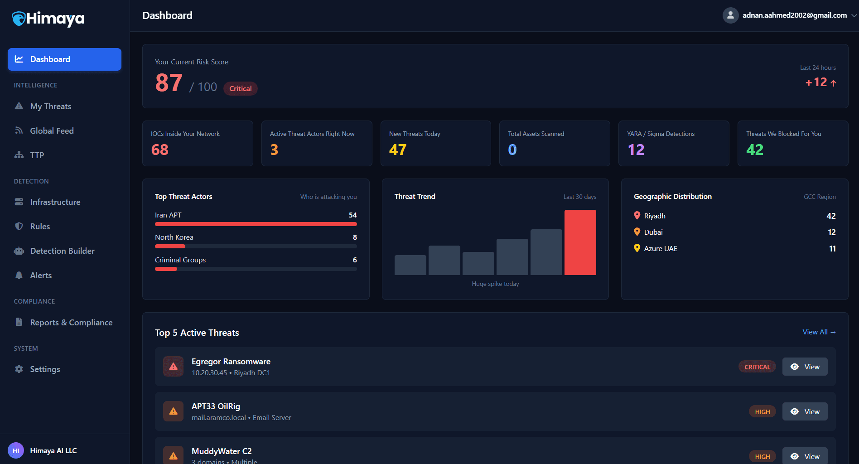Select the My Threats warning icon in sidebar
Image resolution: width=859 pixels, height=464 pixels.
pyautogui.click(x=19, y=106)
